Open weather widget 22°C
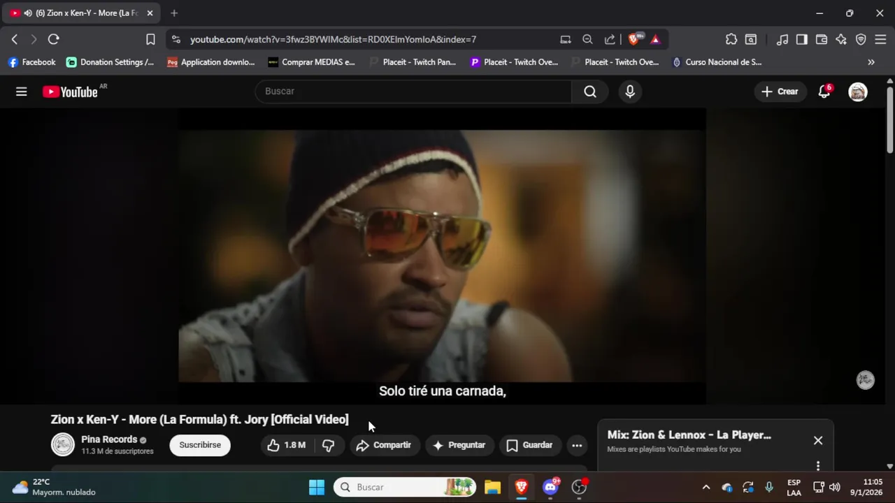 [54, 487]
